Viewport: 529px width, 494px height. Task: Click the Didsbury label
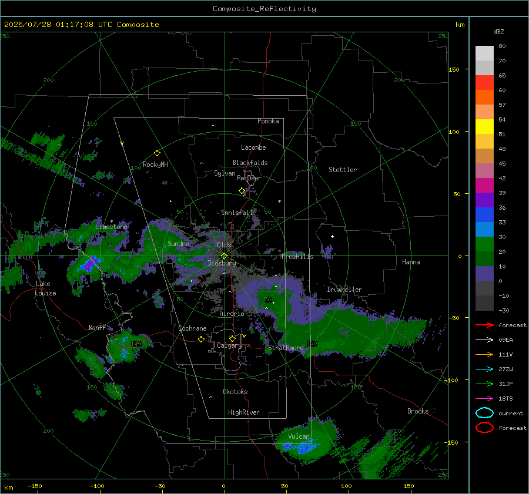pos(222,263)
